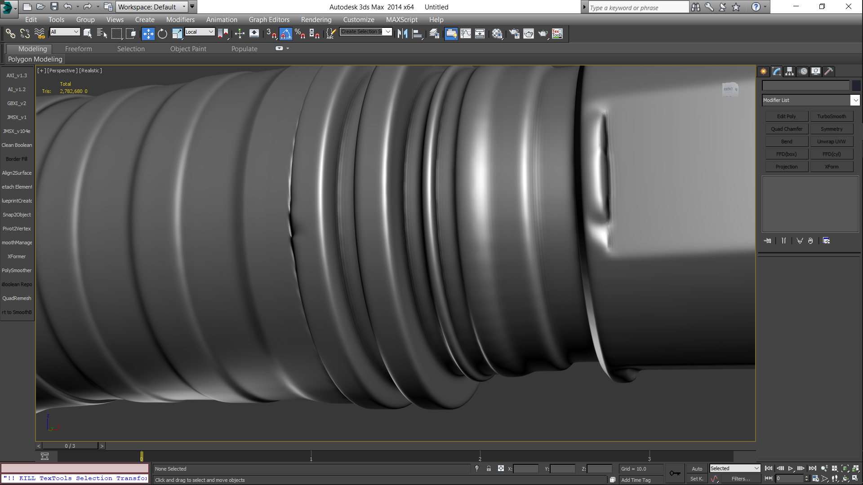Open the MAXScript menu

401,20
